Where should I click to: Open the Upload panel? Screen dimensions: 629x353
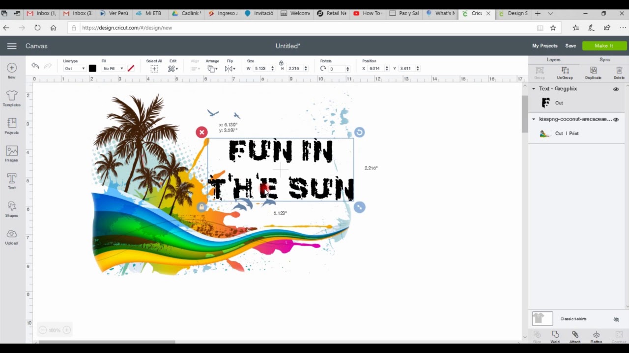pos(11,237)
